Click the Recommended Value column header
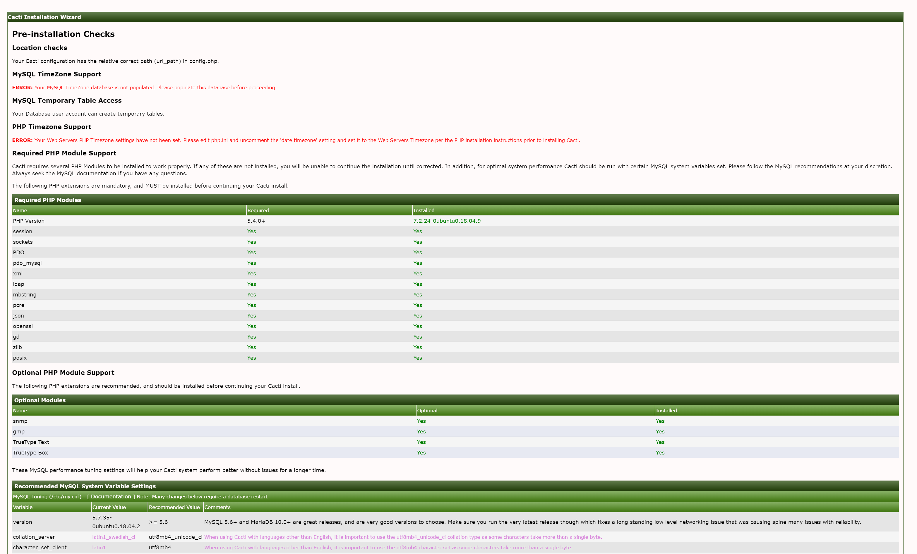Screen dimensions: 917x554 pos(174,507)
